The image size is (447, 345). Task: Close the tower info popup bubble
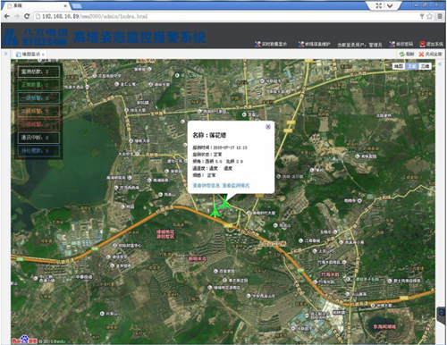point(268,127)
